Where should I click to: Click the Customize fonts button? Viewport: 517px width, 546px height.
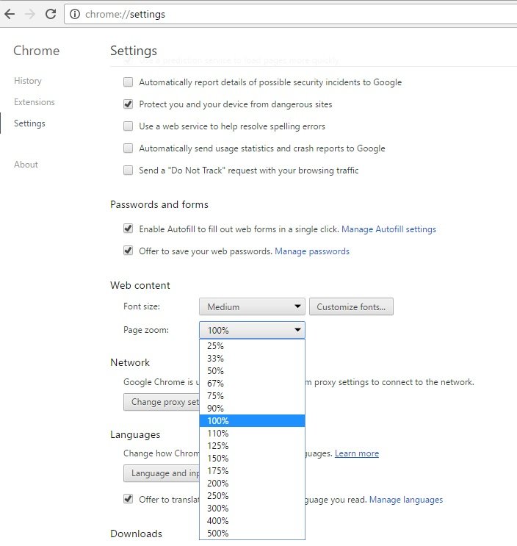click(x=351, y=306)
